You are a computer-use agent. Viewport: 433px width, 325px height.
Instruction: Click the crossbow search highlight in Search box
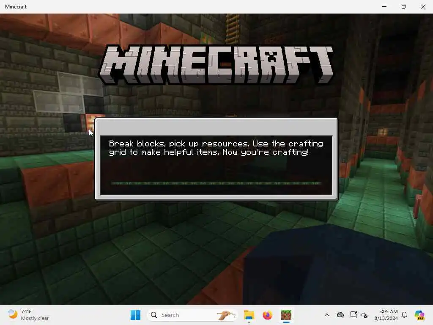(x=226, y=315)
